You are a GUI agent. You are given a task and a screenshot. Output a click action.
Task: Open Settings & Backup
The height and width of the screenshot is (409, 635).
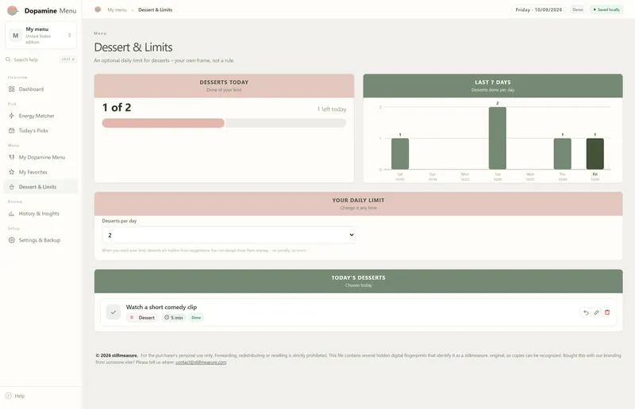tap(41, 240)
